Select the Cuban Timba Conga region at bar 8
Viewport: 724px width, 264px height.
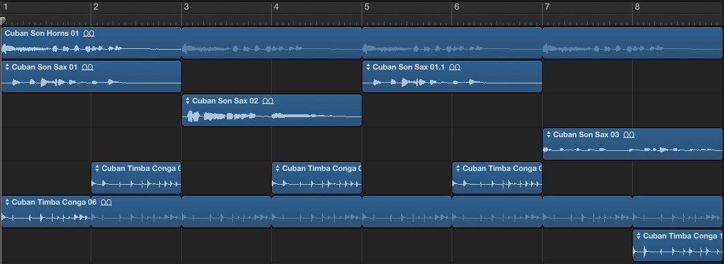coord(678,245)
